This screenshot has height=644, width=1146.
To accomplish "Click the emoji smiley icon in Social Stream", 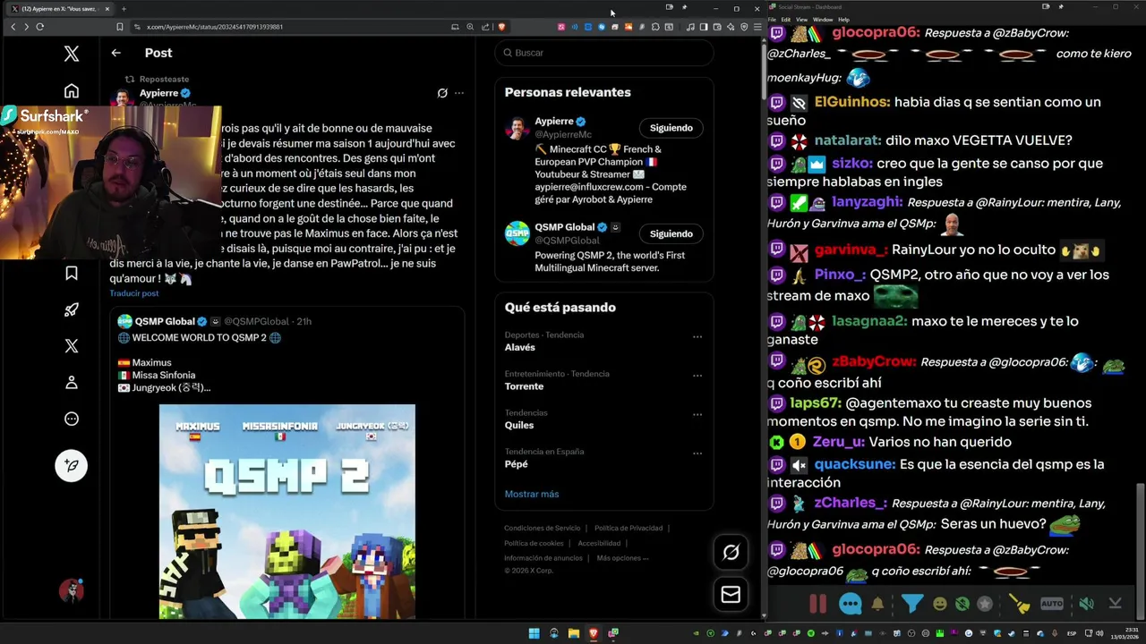I will tap(939, 604).
